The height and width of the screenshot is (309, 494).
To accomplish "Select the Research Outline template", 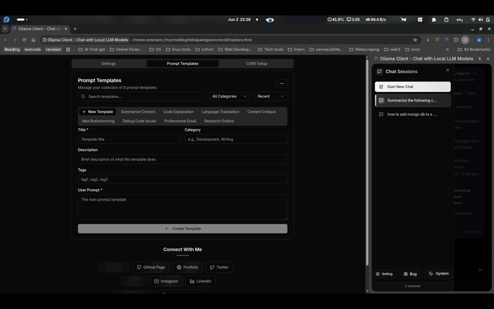I will 219,121.
